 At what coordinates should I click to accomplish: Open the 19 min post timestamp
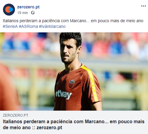point(23,13)
